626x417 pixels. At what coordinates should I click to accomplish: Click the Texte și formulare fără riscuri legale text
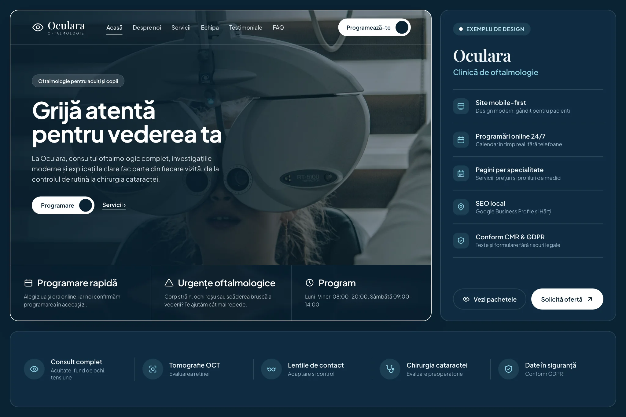pyautogui.click(x=518, y=245)
